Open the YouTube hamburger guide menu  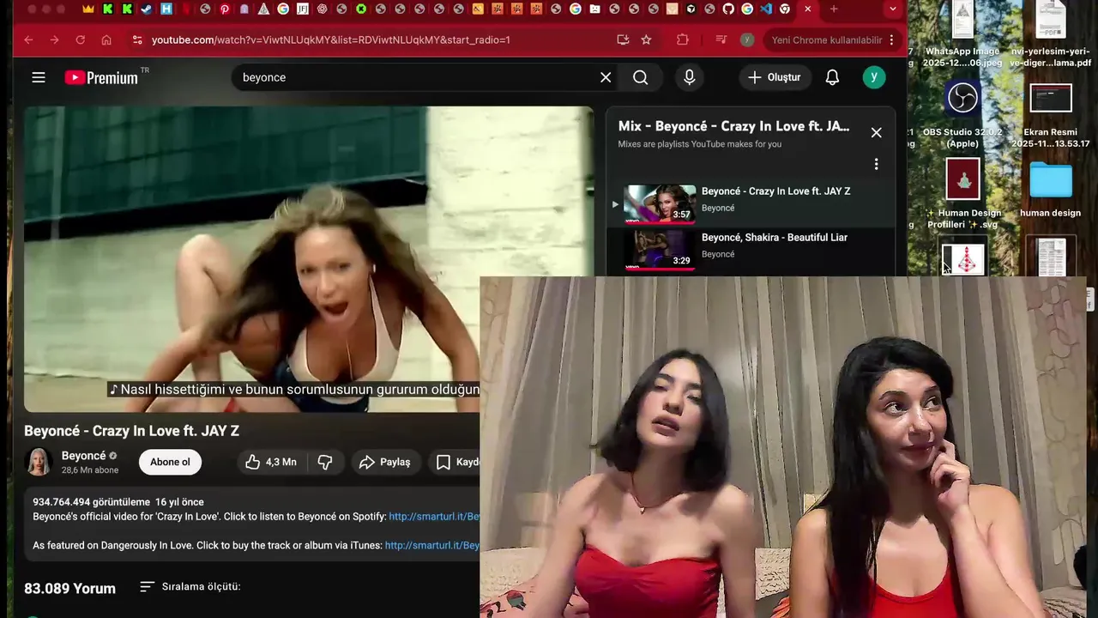(39, 77)
